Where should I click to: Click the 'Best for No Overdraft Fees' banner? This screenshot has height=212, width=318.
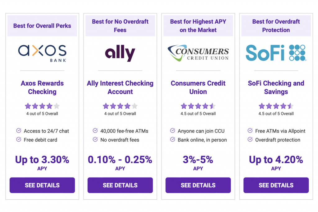[x=120, y=26]
